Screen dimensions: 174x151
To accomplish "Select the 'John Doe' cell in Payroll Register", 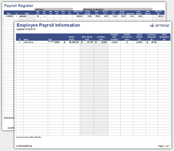I will pyautogui.click(x=27, y=16).
